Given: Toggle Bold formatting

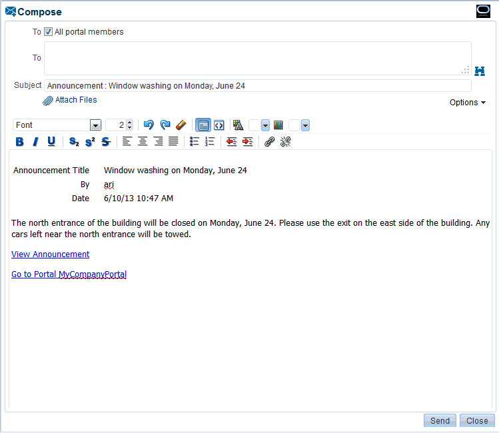Looking at the screenshot, I should coord(20,142).
